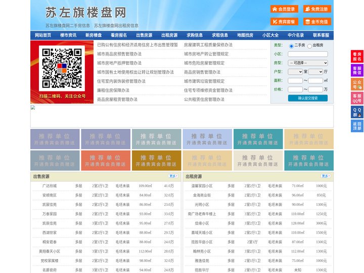The width and height of the screenshot is (364, 273).
Task: Click maximum 价格 input field
Action: click(x=315, y=89)
